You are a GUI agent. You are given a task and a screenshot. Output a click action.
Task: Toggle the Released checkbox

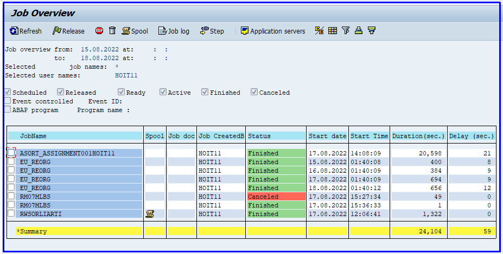(60, 92)
